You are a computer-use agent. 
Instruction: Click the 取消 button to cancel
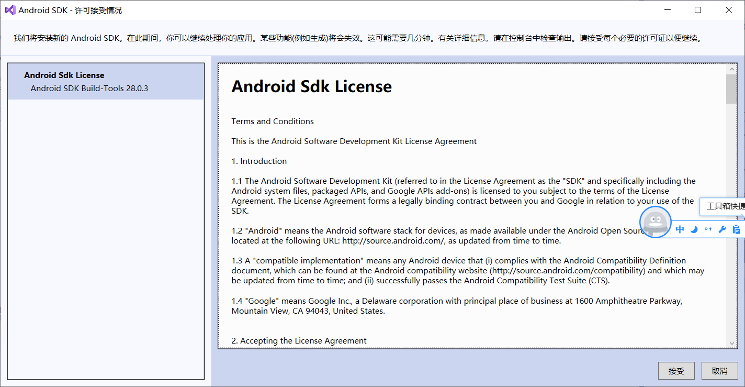click(x=719, y=371)
